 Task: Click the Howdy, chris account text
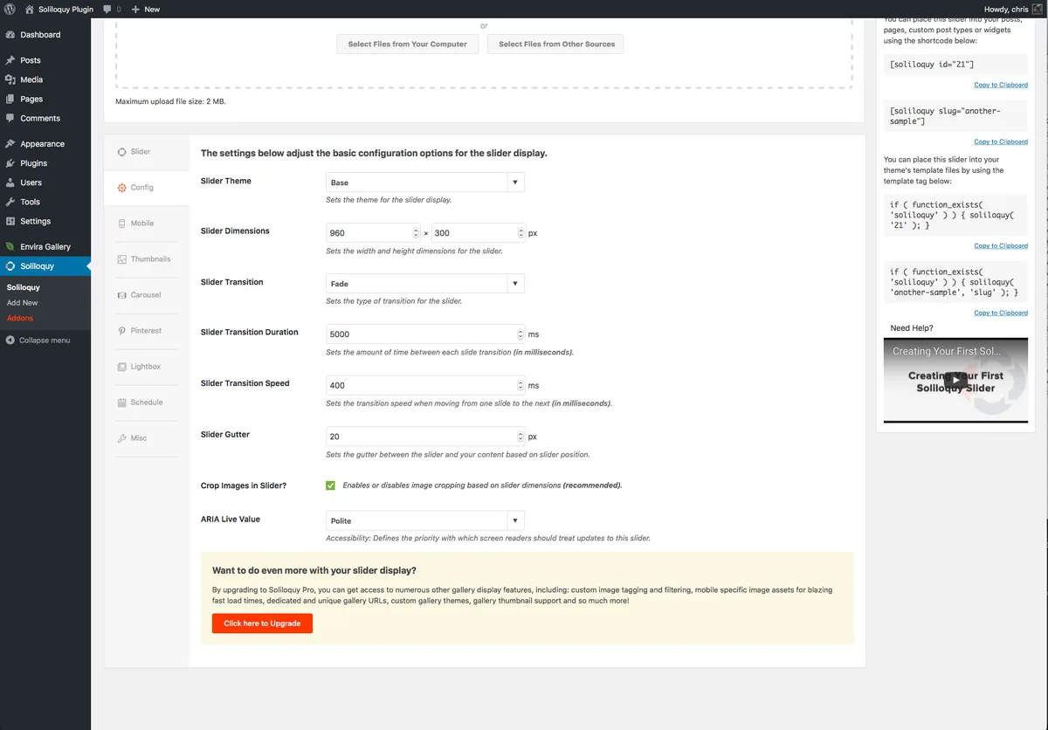point(1006,9)
